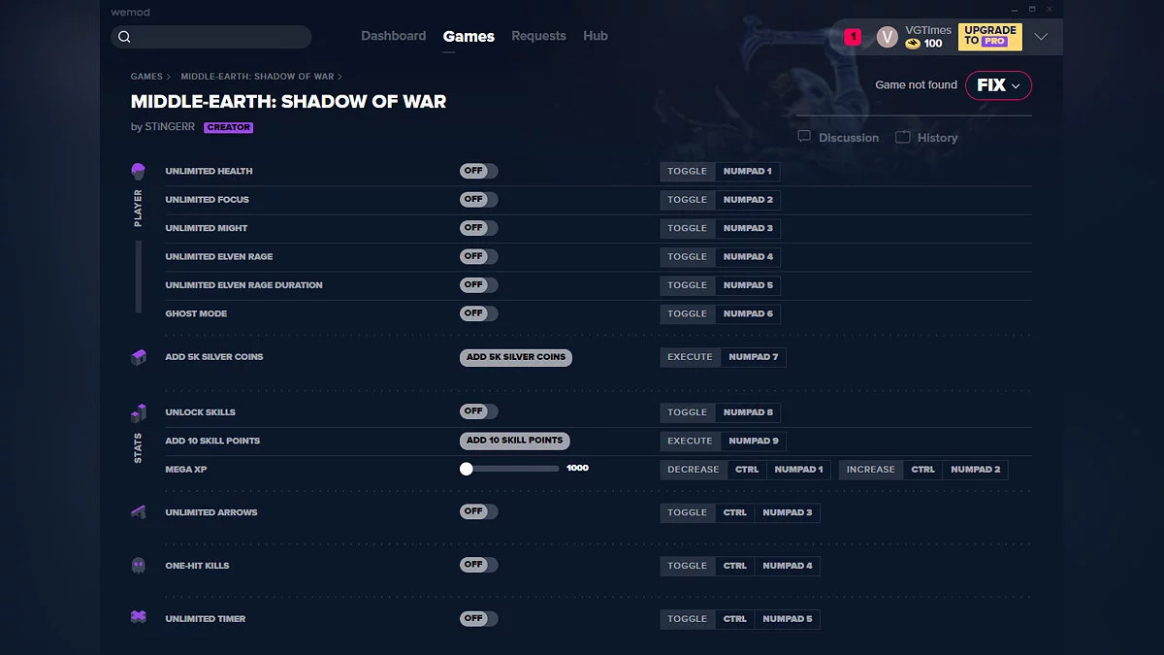Open the account menu chevron

[x=1041, y=37]
